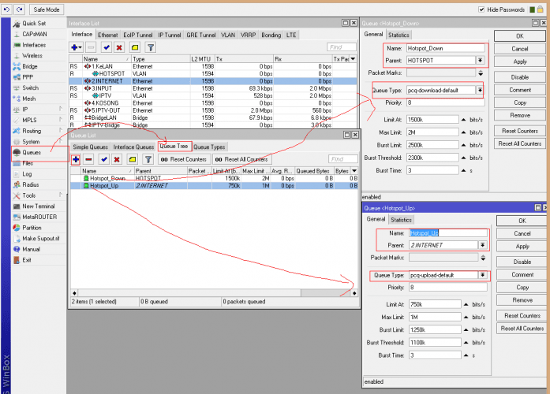This screenshot has width=550, height=394.
Task: Expand Packet Marks in Hotspot_Up queue
Action: [x=483, y=258]
